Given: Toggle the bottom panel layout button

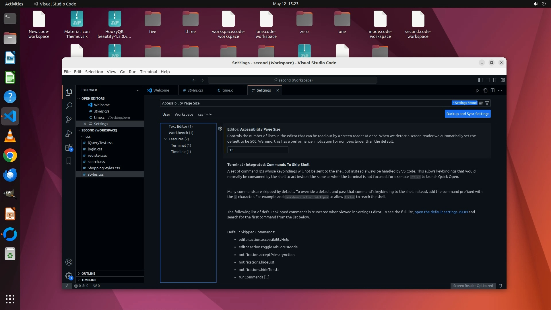Looking at the screenshot, I should [488, 80].
